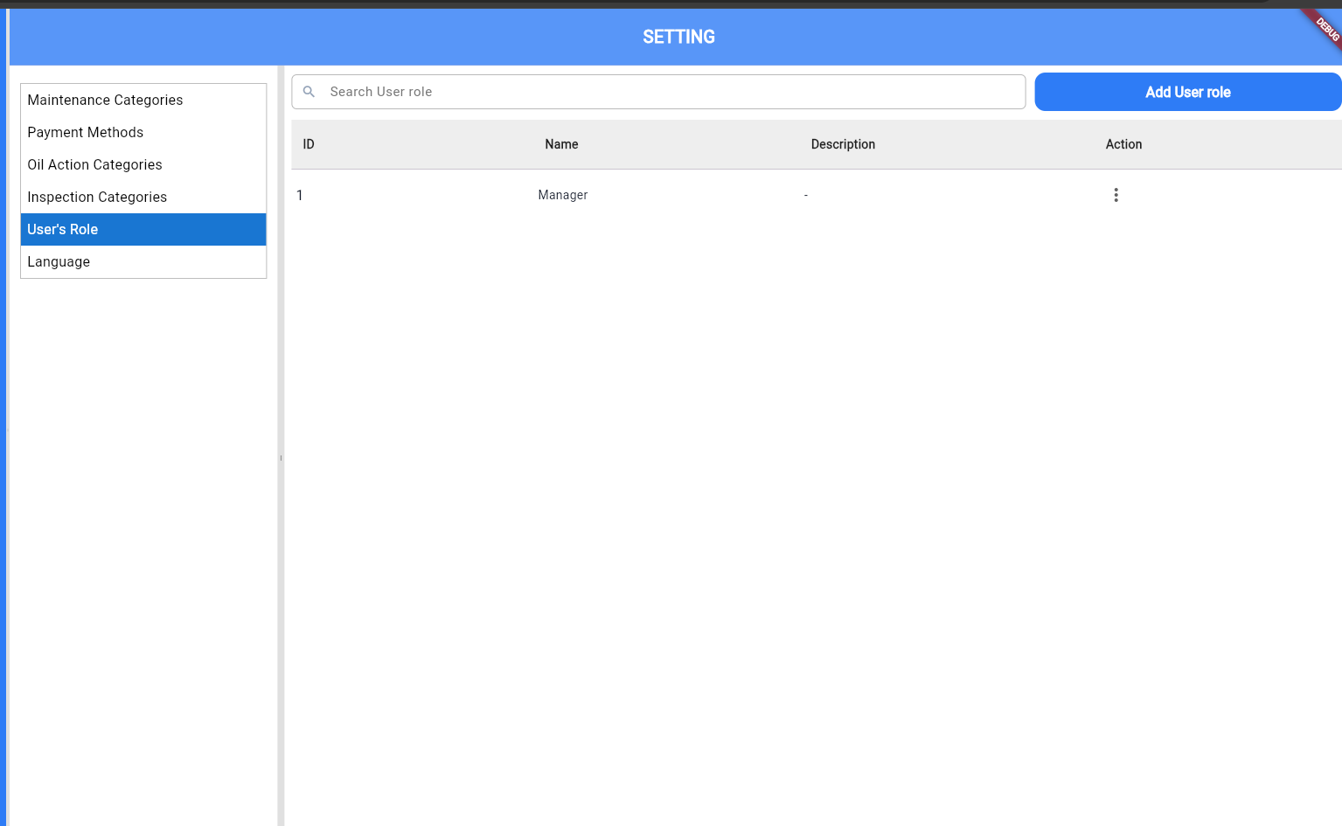Click the Manager row's description dash
The image size is (1342, 826).
pos(806,195)
